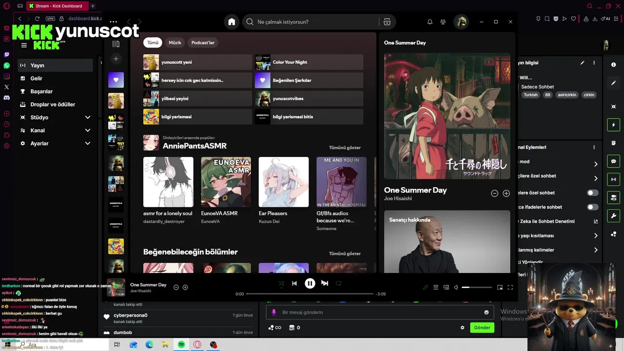Toggle repeat in Spotify player bar
The image size is (624, 351).
click(x=339, y=283)
